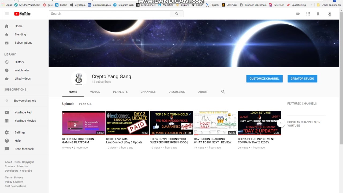Open the upload video camera icon
Viewport: 343px width, 193px height.
[x=298, y=14]
